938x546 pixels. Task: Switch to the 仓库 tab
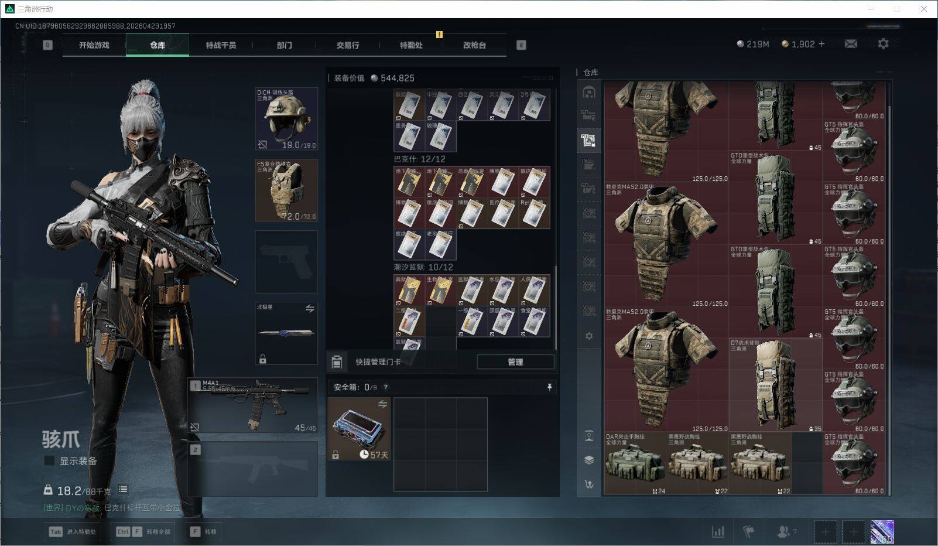[x=158, y=45]
